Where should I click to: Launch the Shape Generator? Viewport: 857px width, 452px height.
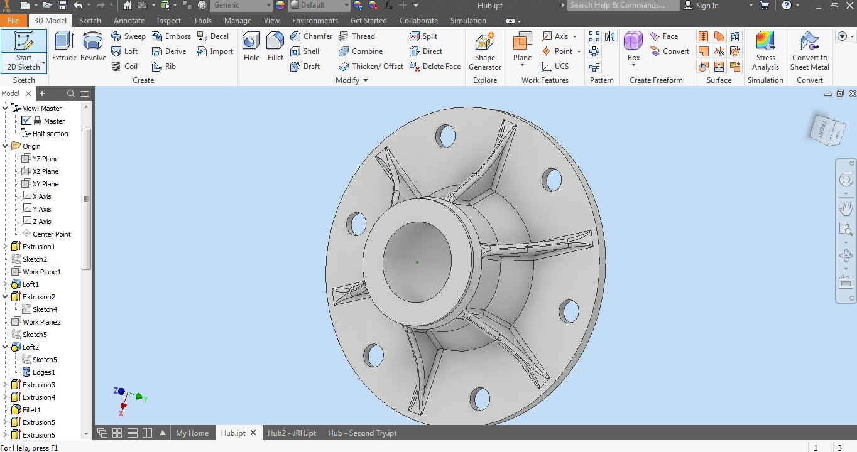tap(485, 51)
